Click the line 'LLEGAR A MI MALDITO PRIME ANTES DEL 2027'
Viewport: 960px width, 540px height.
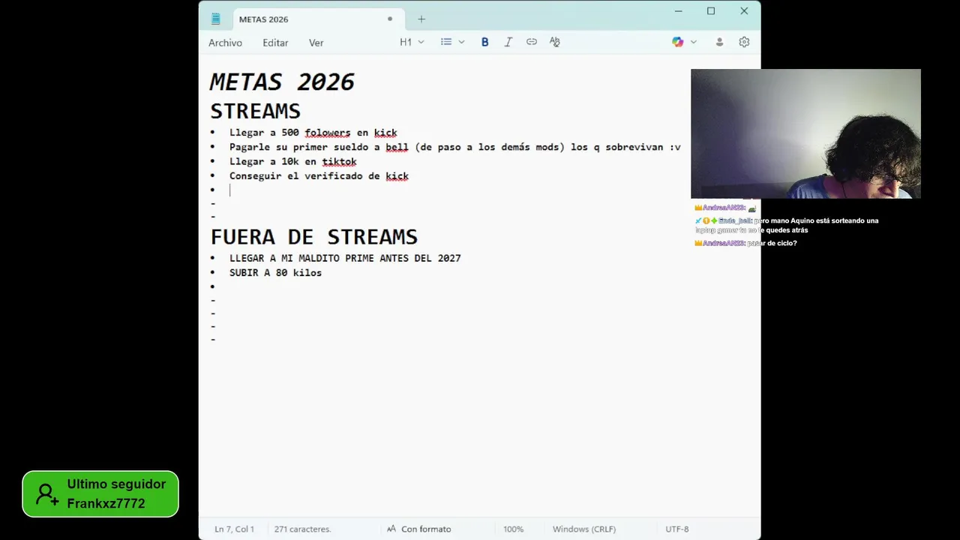click(345, 258)
